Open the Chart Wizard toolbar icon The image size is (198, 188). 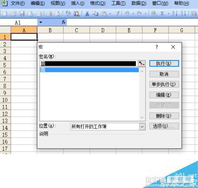[x=194, y=14]
